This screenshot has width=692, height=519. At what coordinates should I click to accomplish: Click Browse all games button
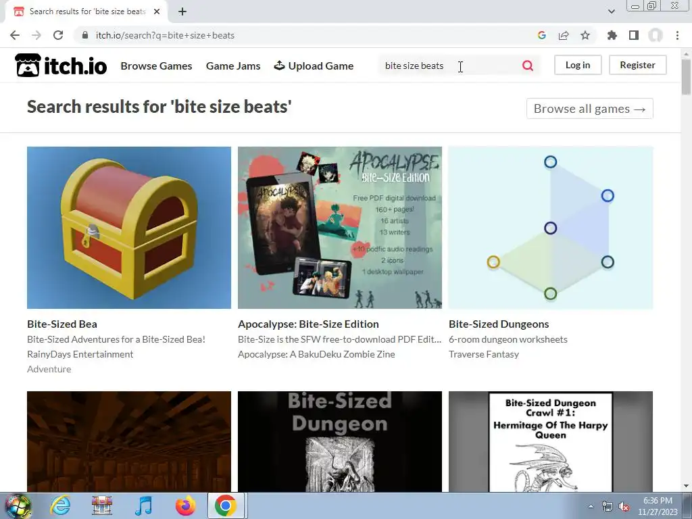589,109
